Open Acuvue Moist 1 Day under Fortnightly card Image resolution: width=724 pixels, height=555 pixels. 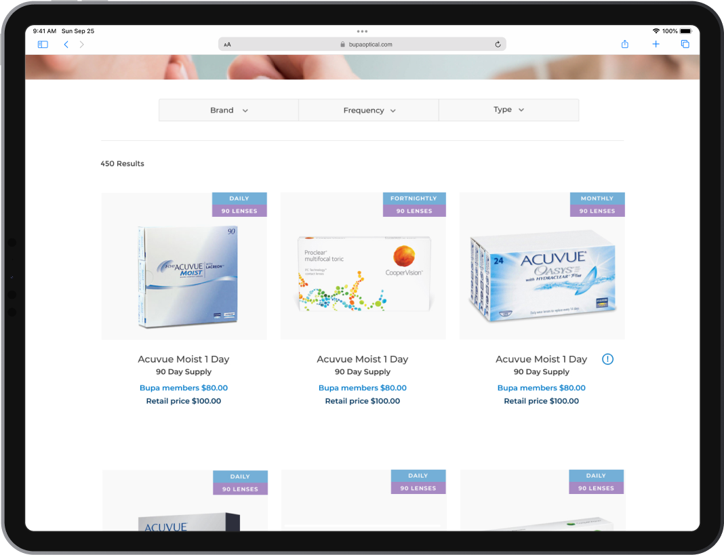pos(363,358)
